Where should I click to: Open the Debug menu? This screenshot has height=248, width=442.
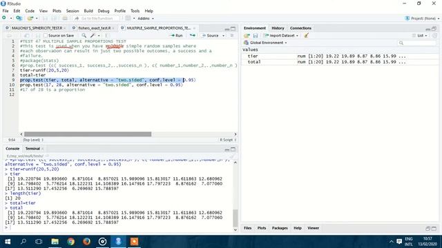104,11
